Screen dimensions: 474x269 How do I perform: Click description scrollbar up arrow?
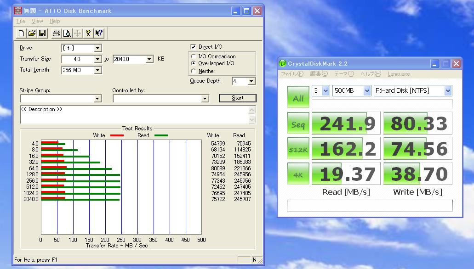[252, 110]
